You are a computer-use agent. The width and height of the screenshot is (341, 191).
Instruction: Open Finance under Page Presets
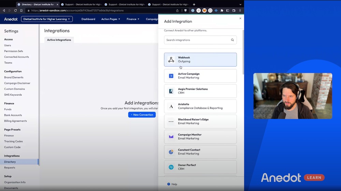[x=9, y=136]
